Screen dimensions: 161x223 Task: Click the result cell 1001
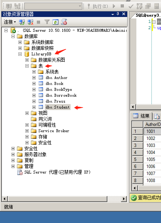[152, 131]
